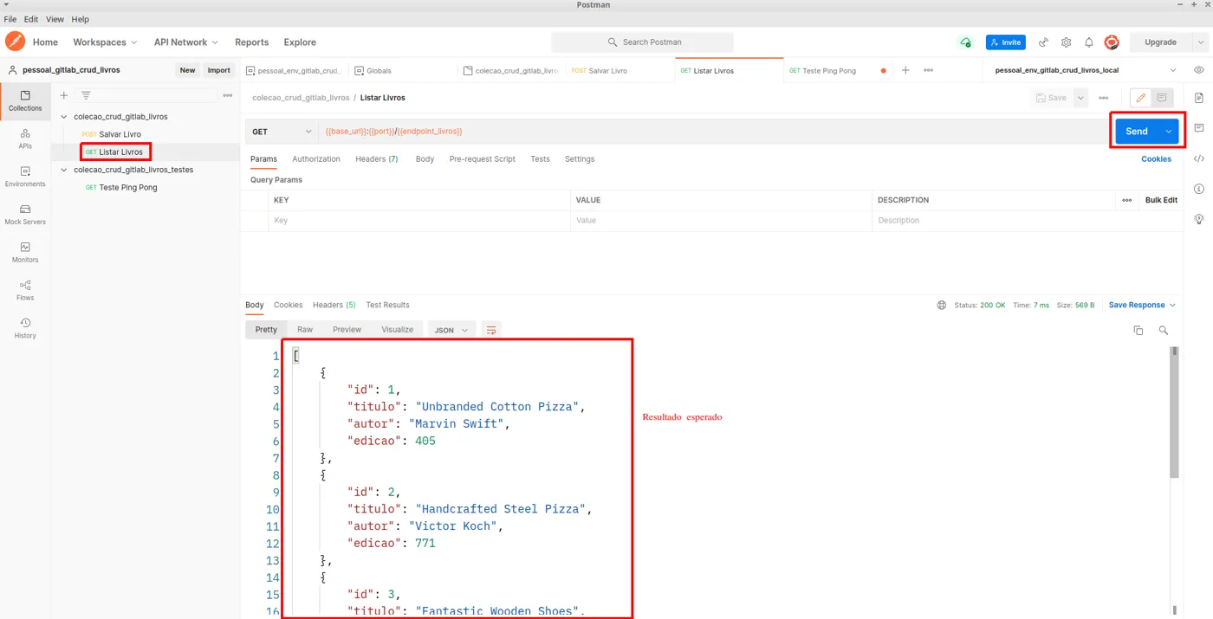The width and height of the screenshot is (1213, 619).
Task: Switch to comment mode icon
Action: coord(1162,98)
